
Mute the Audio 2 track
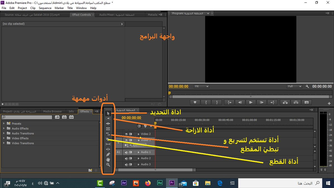126,158
